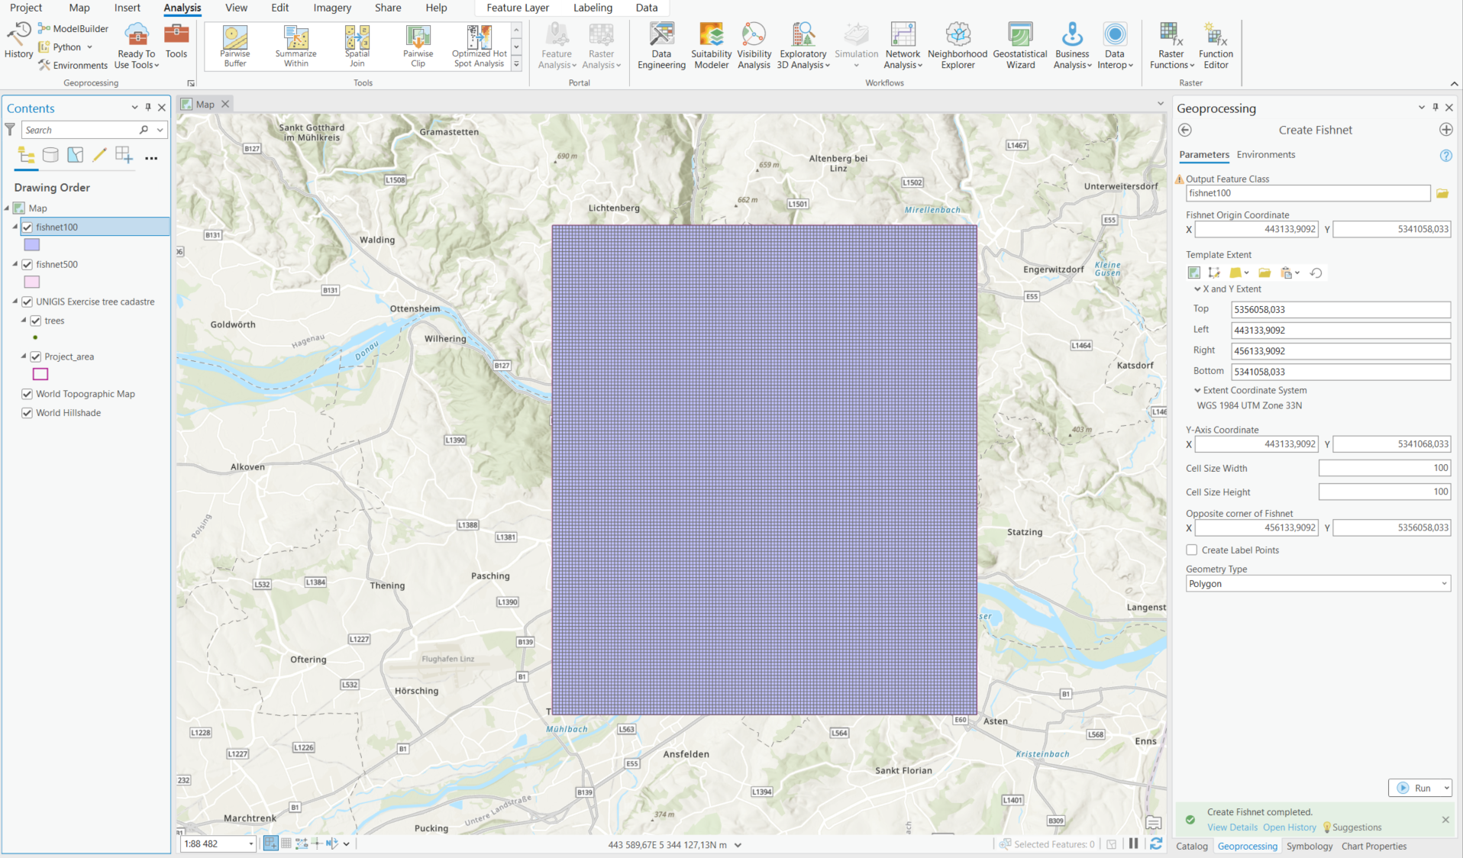This screenshot has height=858, width=1463.
Task: Open the map scale dropdown
Action: pos(253,843)
